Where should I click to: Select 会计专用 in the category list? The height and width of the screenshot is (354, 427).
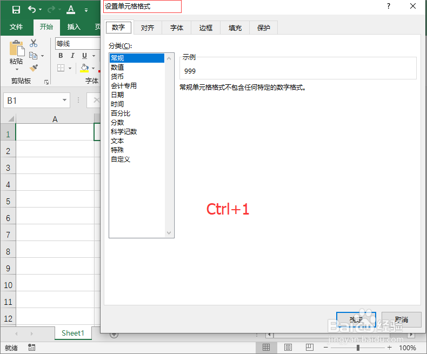pos(137,86)
